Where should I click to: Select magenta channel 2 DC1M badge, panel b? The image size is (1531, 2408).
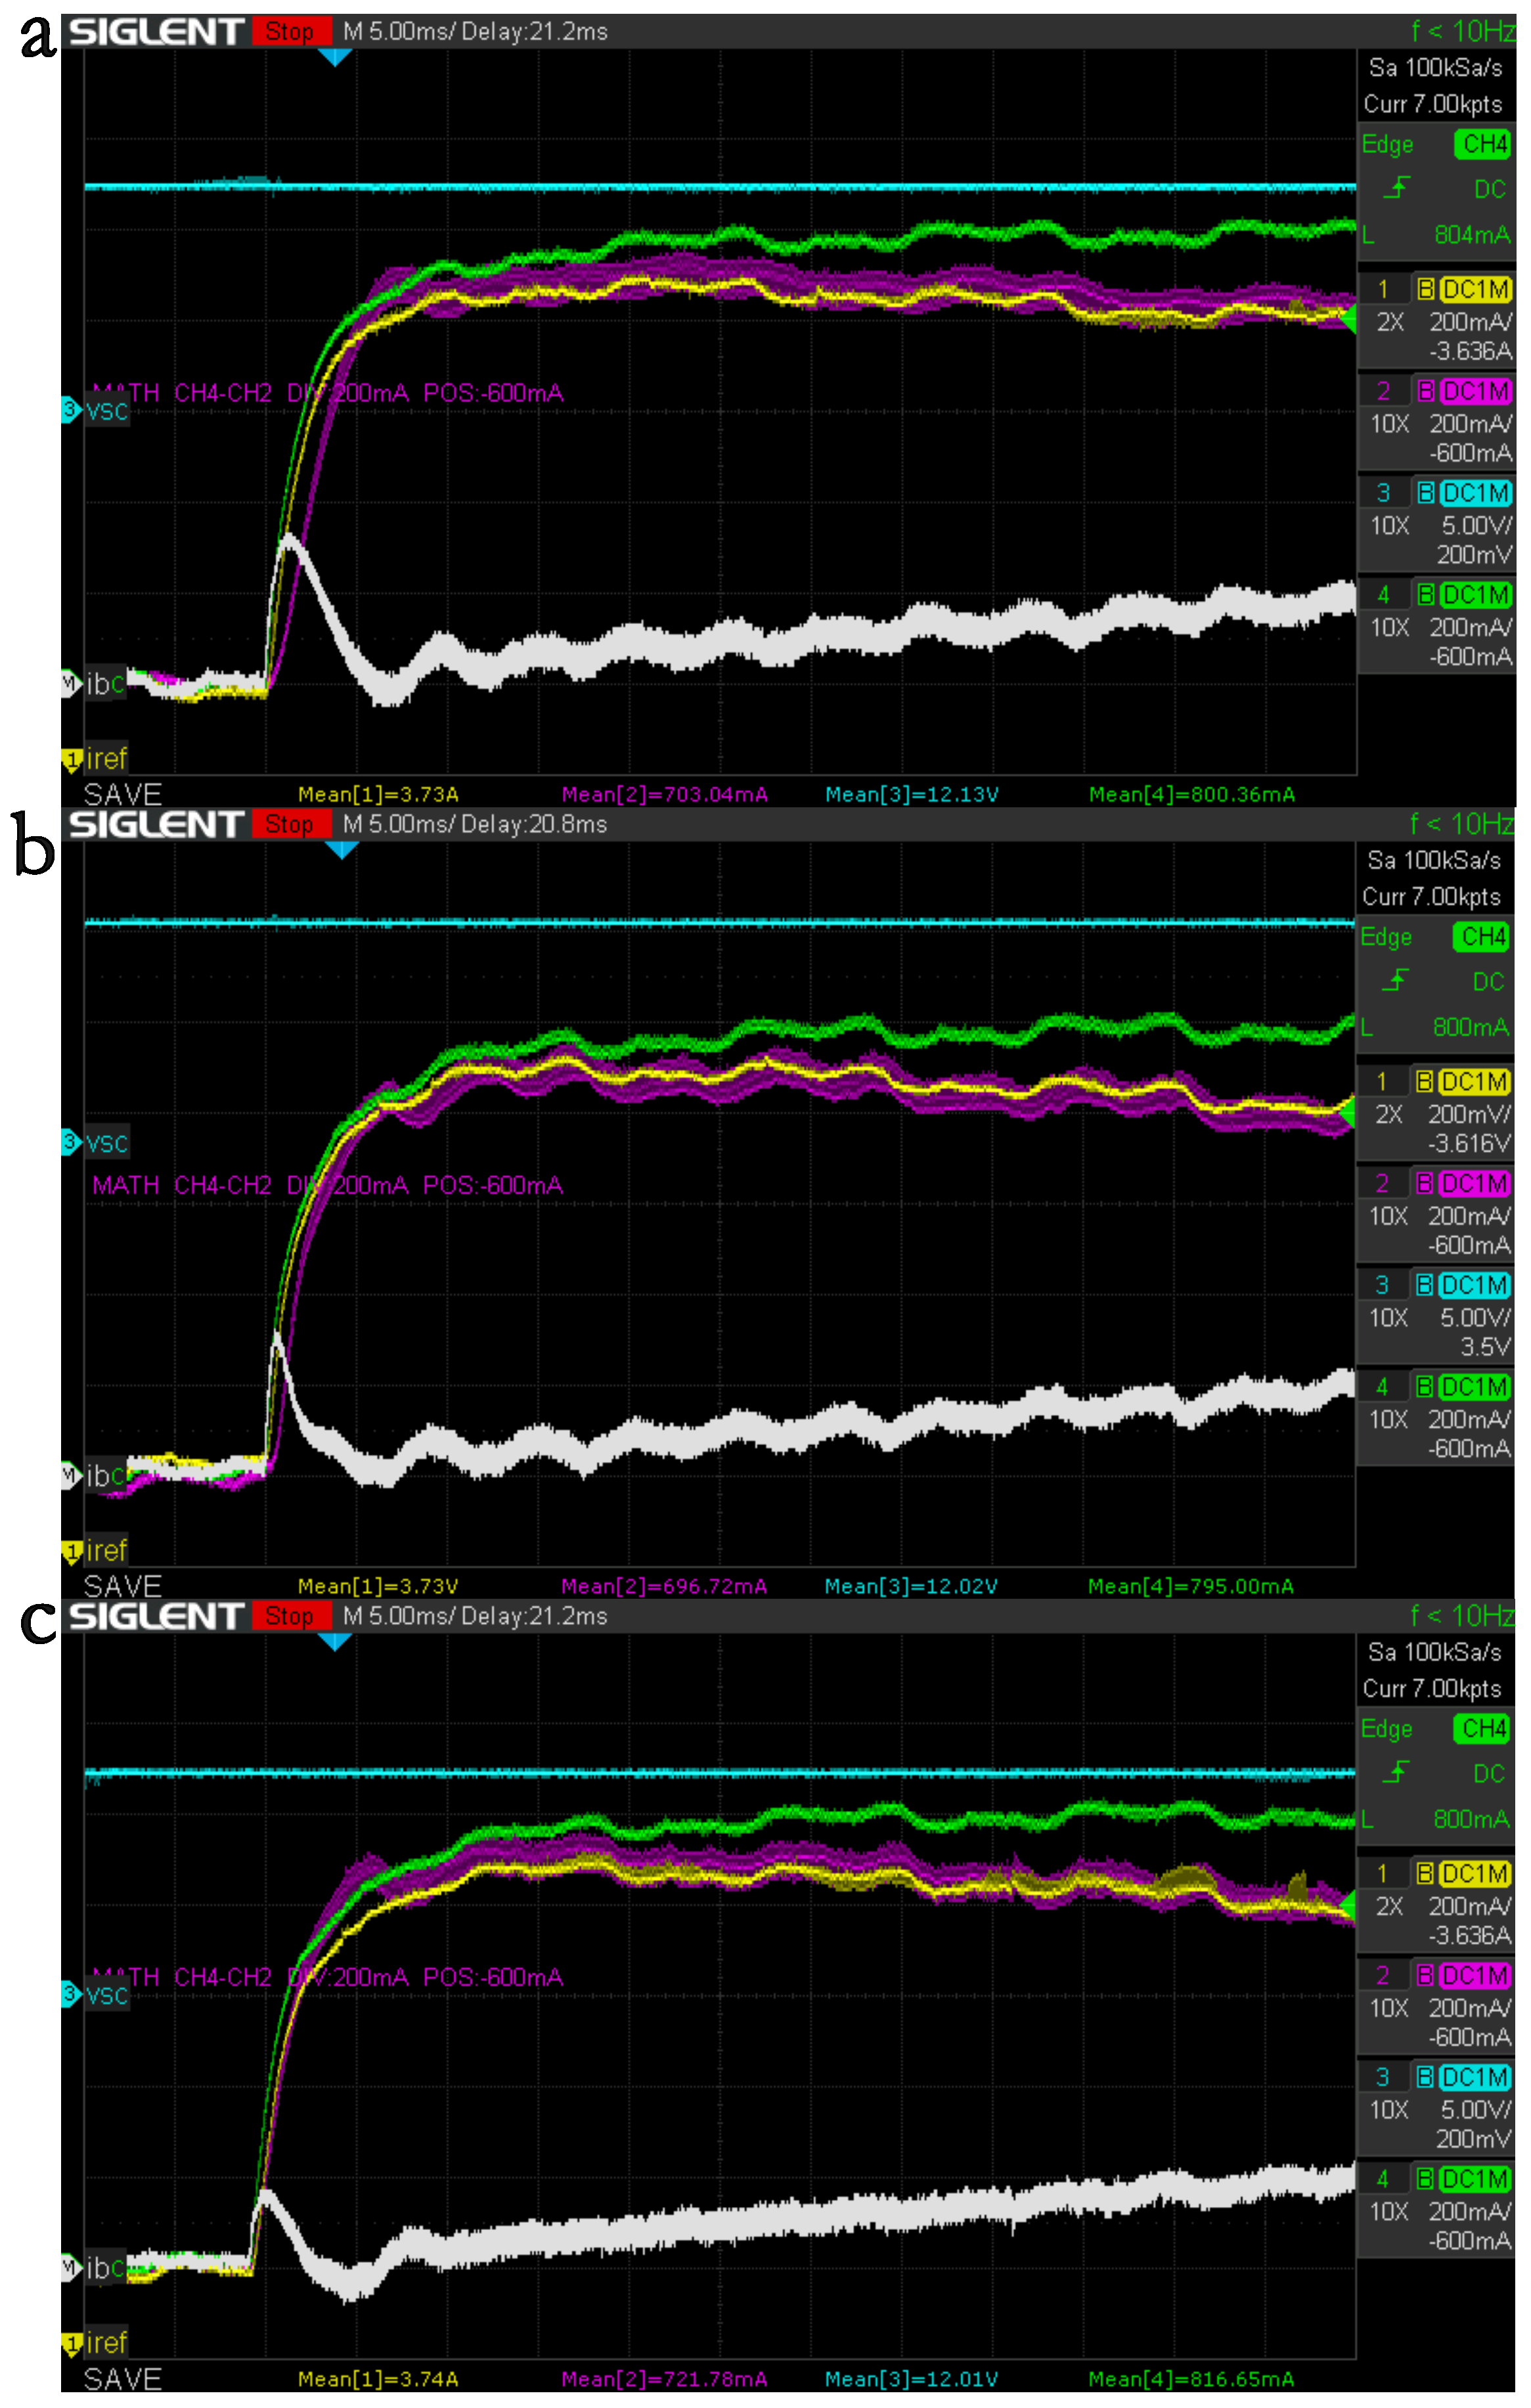(1474, 1184)
